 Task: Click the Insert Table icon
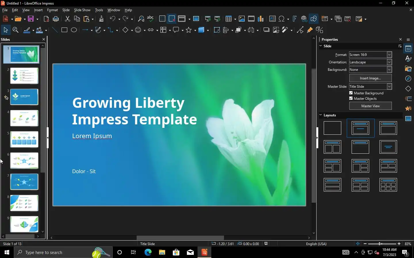(x=229, y=19)
